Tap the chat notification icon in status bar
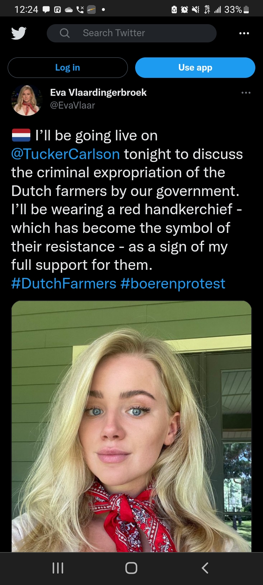 click(x=46, y=10)
